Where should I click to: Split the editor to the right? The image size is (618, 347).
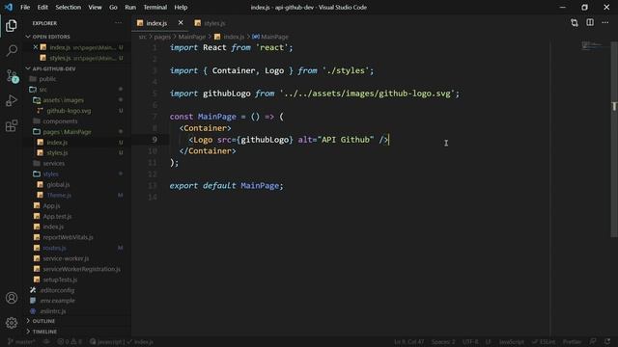tap(590, 23)
